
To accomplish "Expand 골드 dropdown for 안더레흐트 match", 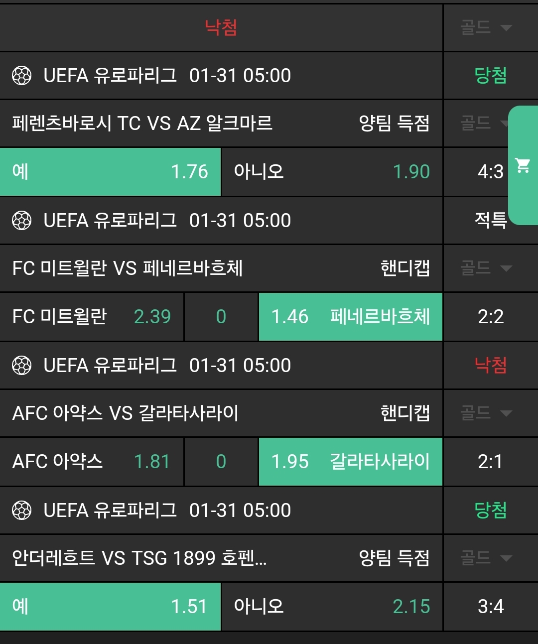I will pos(486,558).
